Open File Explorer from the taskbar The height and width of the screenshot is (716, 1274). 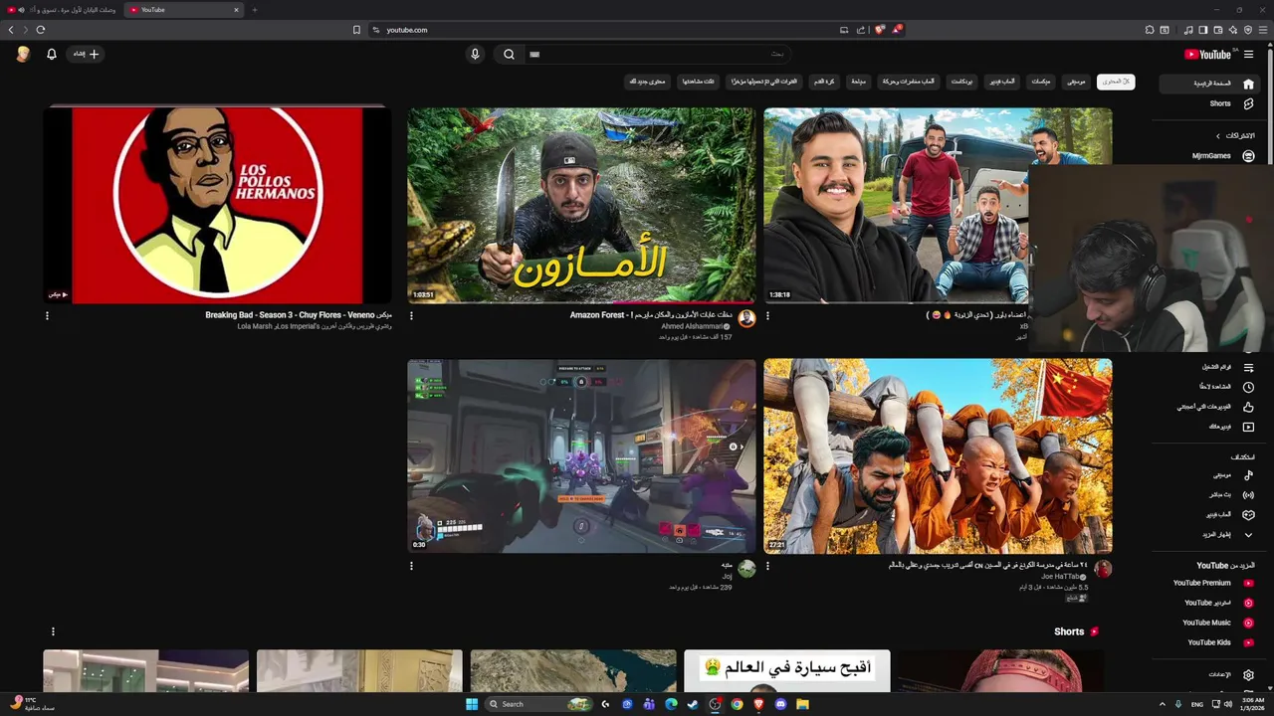(802, 704)
